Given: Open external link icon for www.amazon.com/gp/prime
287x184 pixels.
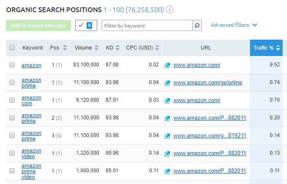Looking at the screenshot, I should pos(167,83).
